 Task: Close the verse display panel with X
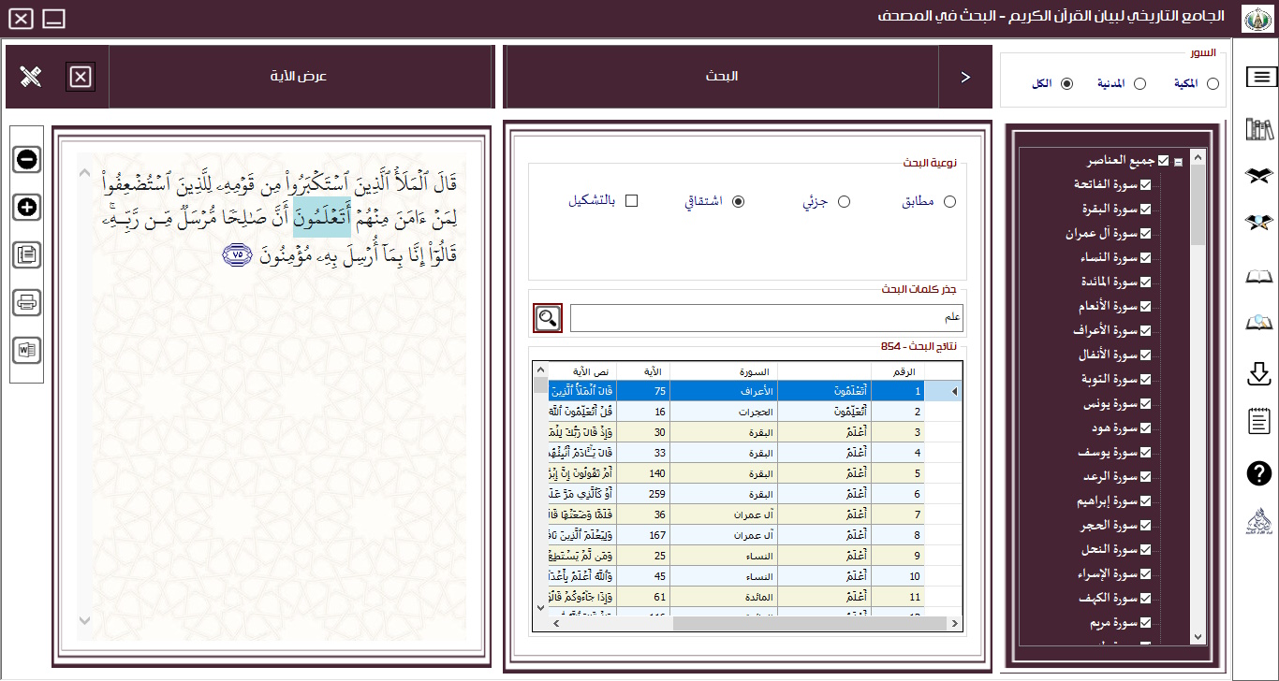pos(81,77)
